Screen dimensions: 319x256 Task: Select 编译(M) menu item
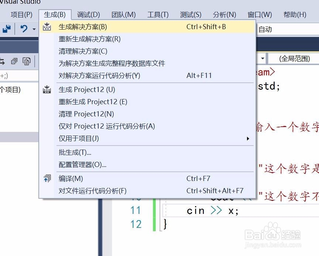click(147, 178)
